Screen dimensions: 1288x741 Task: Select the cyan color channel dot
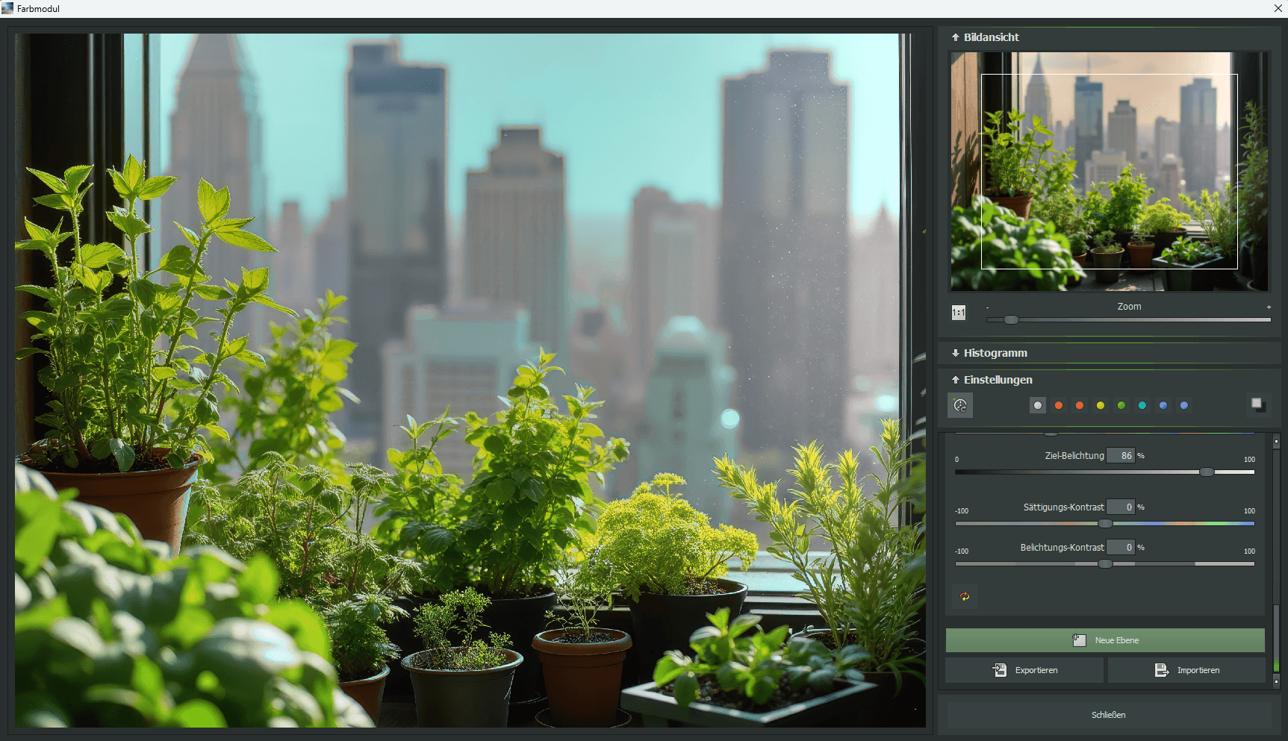pos(1142,405)
